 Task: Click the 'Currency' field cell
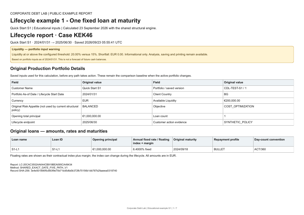pyautogui.click(x=46, y=101)
